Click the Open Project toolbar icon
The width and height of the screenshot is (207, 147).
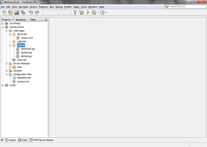[x=17, y=12]
